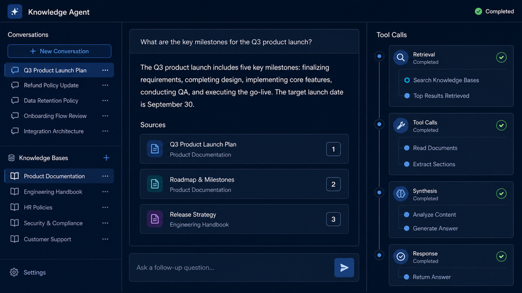Open options menu for HR Policies
The image size is (522, 293).
click(105, 207)
